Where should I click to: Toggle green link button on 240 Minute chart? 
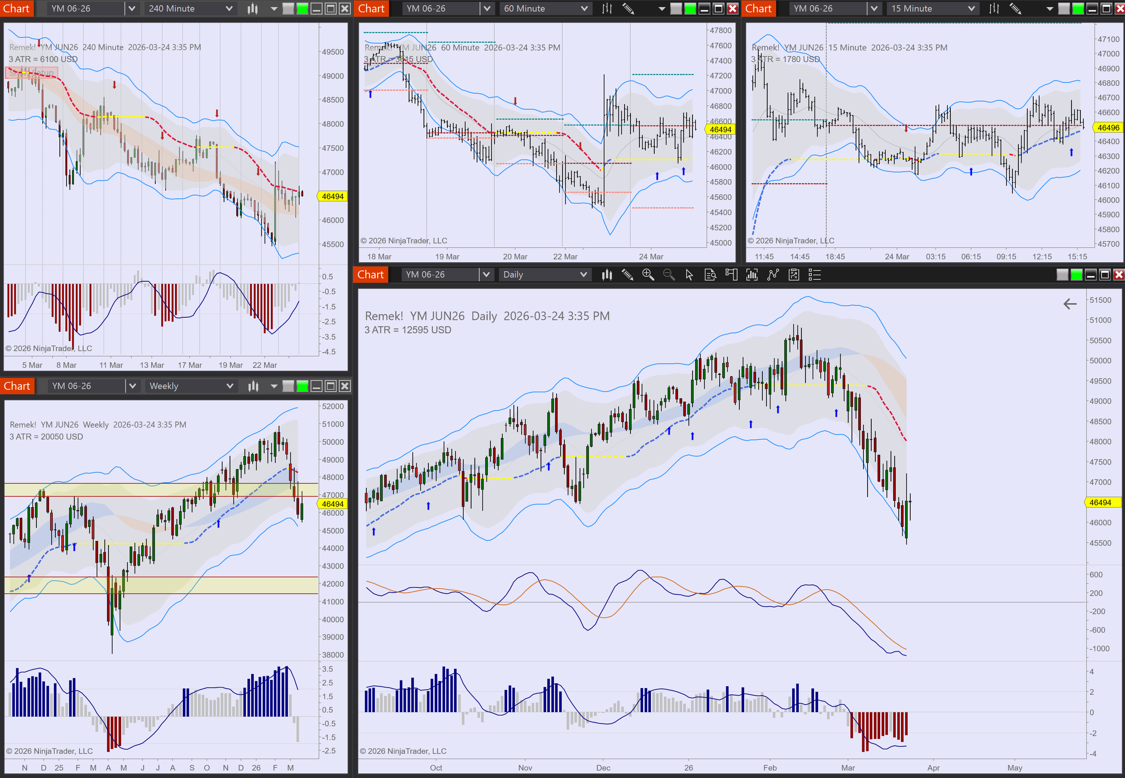pyautogui.click(x=302, y=9)
